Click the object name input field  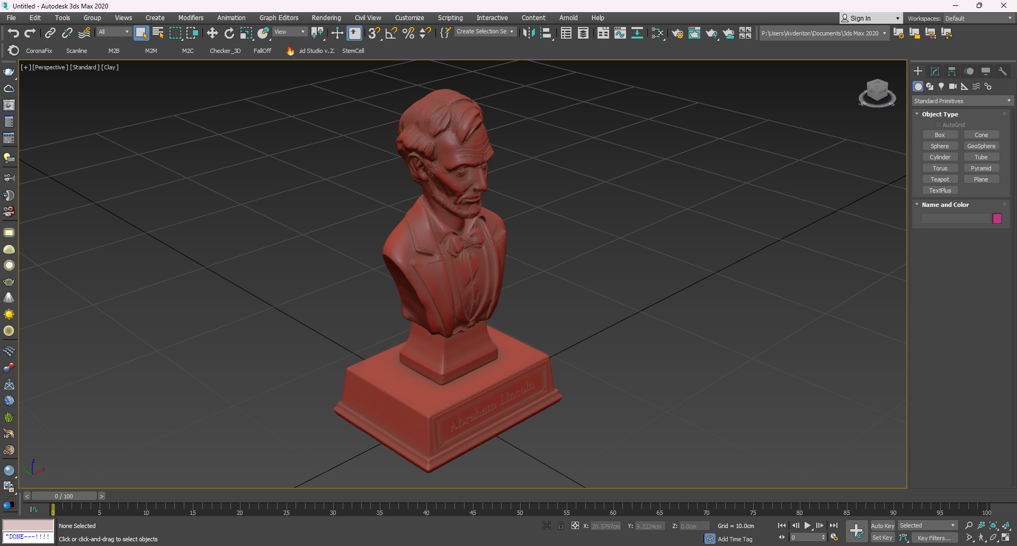[x=956, y=219]
